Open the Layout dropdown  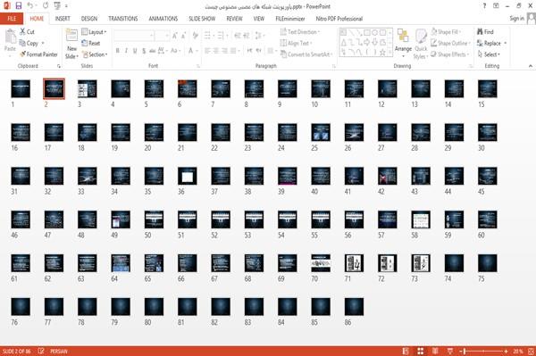tap(94, 32)
